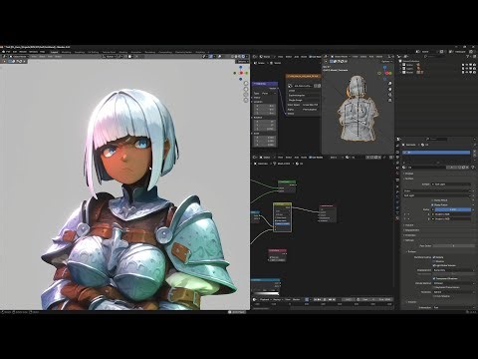Open the main 3D viewport editor type icon
The width and height of the screenshot is (478, 359).
pyautogui.click(x=5, y=57)
